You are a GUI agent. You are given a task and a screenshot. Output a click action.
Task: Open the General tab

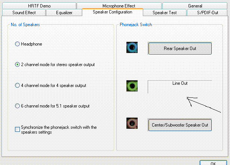pyautogui.click(x=195, y=6)
